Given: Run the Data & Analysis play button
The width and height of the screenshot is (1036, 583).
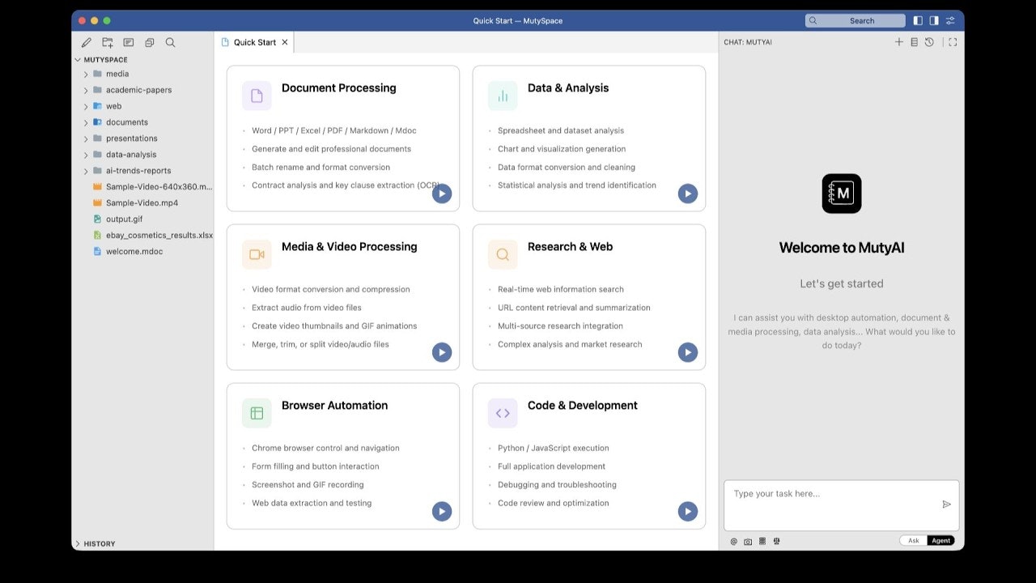Looking at the screenshot, I should pyautogui.click(x=688, y=194).
